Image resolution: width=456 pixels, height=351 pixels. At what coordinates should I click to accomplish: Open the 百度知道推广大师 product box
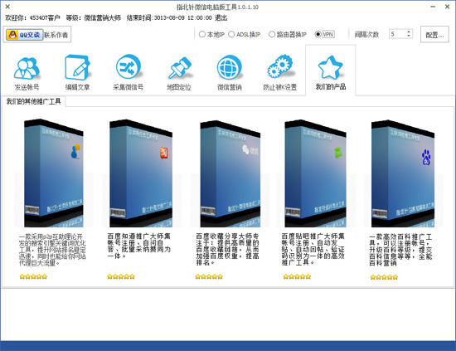point(141,173)
